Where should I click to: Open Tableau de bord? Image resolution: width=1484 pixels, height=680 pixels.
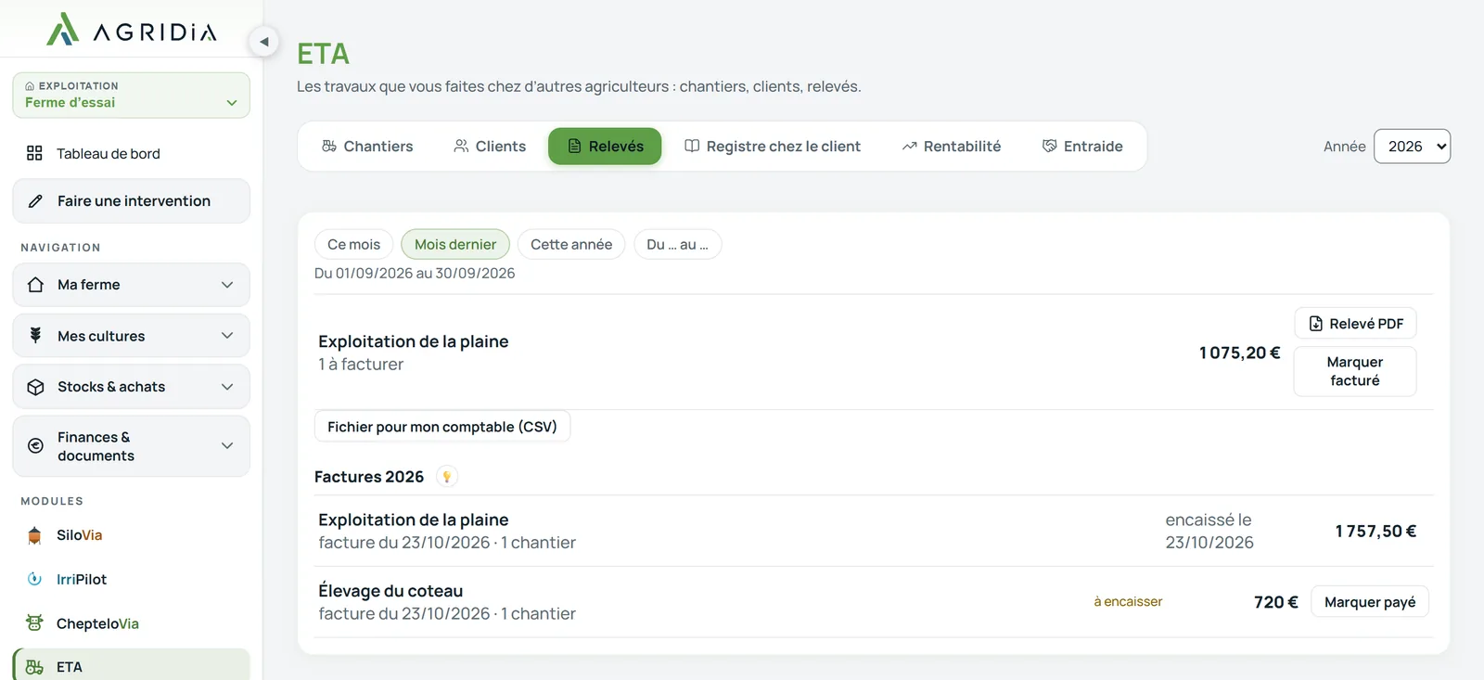pos(131,153)
